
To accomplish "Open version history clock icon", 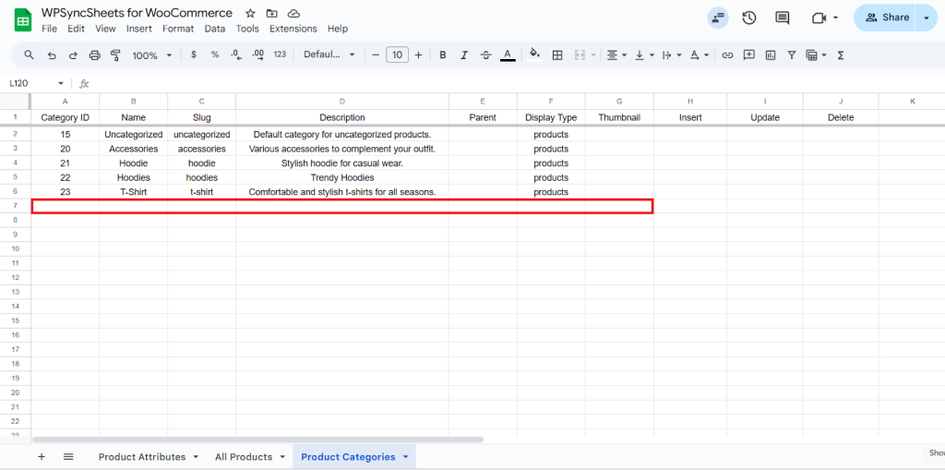I will [x=749, y=18].
